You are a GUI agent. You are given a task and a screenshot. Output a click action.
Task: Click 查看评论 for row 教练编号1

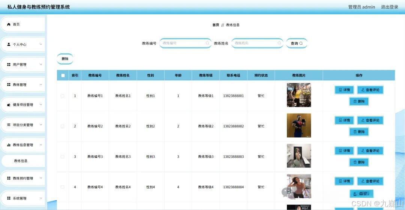370,90
